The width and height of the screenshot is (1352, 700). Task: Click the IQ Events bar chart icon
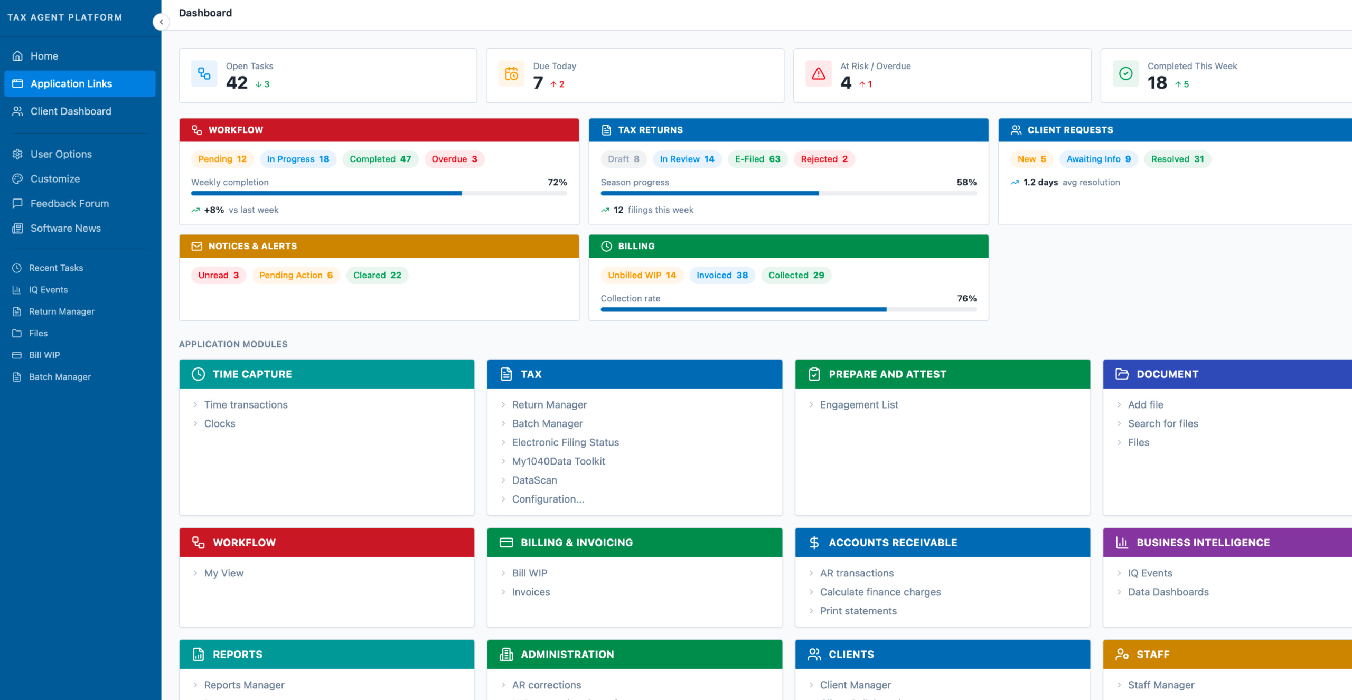tap(17, 290)
